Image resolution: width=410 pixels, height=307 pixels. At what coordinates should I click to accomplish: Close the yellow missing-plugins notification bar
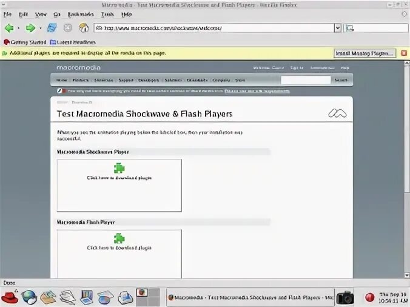tap(404, 53)
